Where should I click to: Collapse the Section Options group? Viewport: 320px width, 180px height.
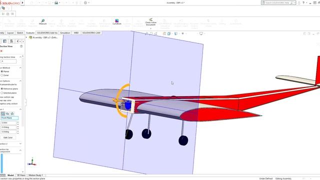click(20, 81)
